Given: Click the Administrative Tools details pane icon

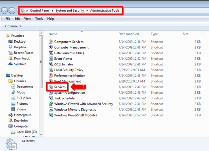Looking at the screenshot, I should (x=11, y=144).
